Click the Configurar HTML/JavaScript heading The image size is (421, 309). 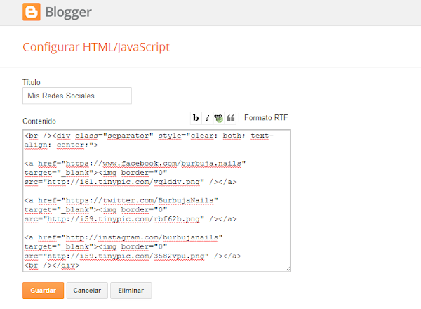pyautogui.click(x=96, y=48)
